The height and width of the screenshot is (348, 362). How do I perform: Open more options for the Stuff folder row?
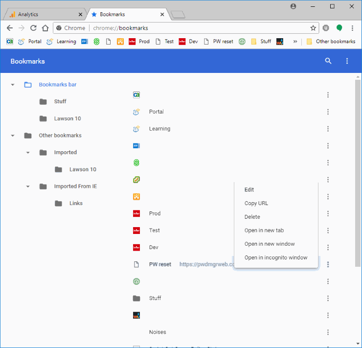point(328,299)
